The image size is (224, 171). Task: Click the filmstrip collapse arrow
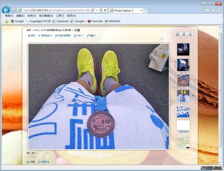(x=193, y=95)
